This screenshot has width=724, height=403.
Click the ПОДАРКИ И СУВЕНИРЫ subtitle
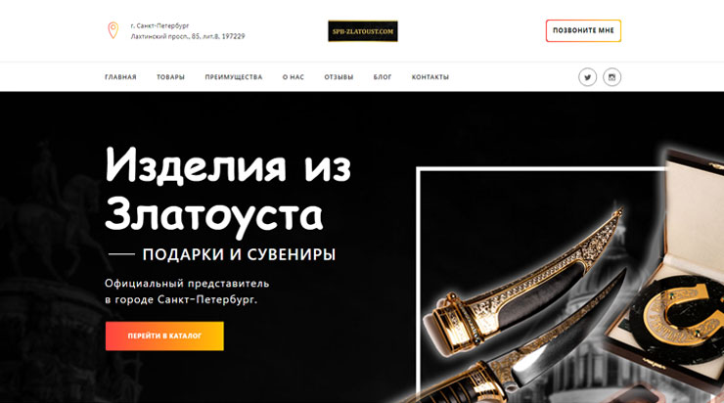click(x=239, y=254)
